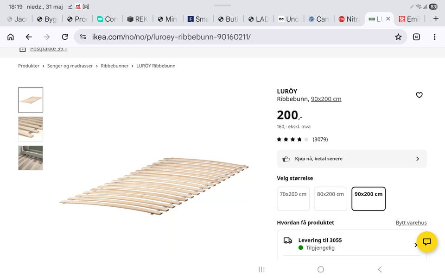Open the browser three-dot menu

tap(434, 37)
